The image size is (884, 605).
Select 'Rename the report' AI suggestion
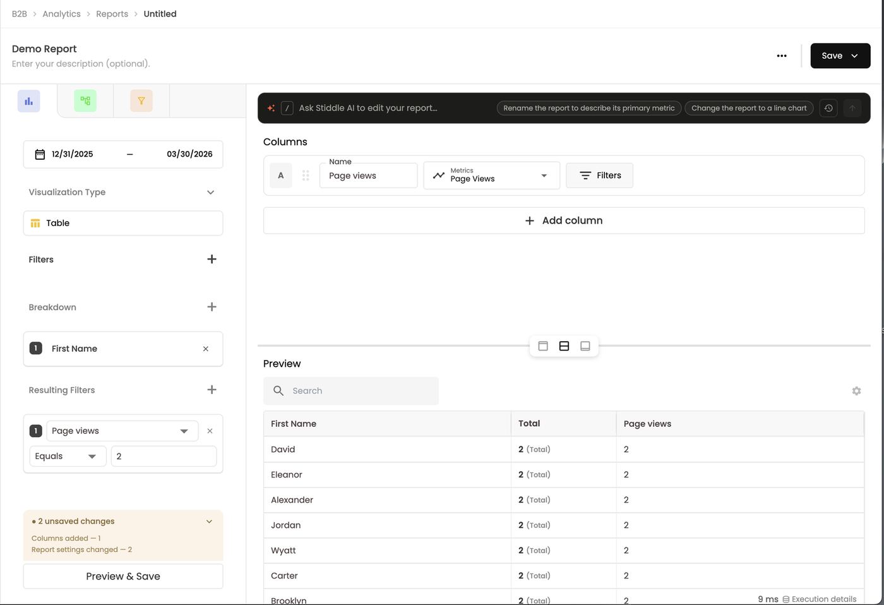pyautogui.click(x=589, y=108)
